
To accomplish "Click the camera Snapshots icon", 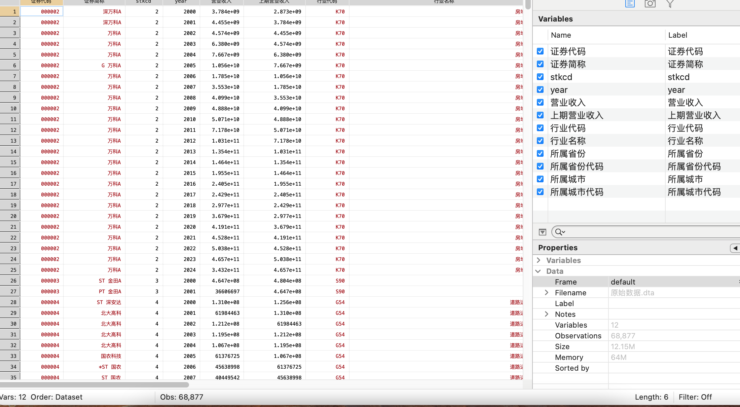I will [x=650, y=4].
